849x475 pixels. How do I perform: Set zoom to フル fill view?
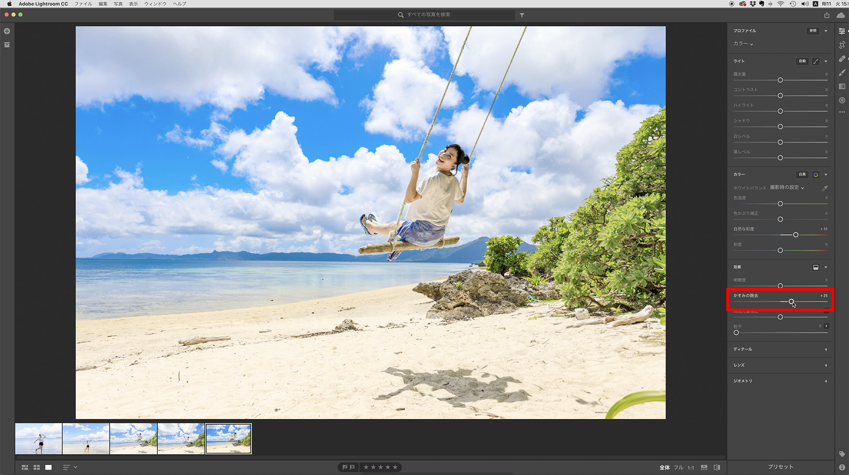point(678,467)
